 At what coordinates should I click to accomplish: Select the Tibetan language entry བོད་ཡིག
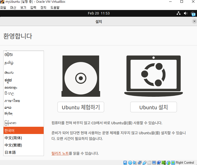click(24, 114)
